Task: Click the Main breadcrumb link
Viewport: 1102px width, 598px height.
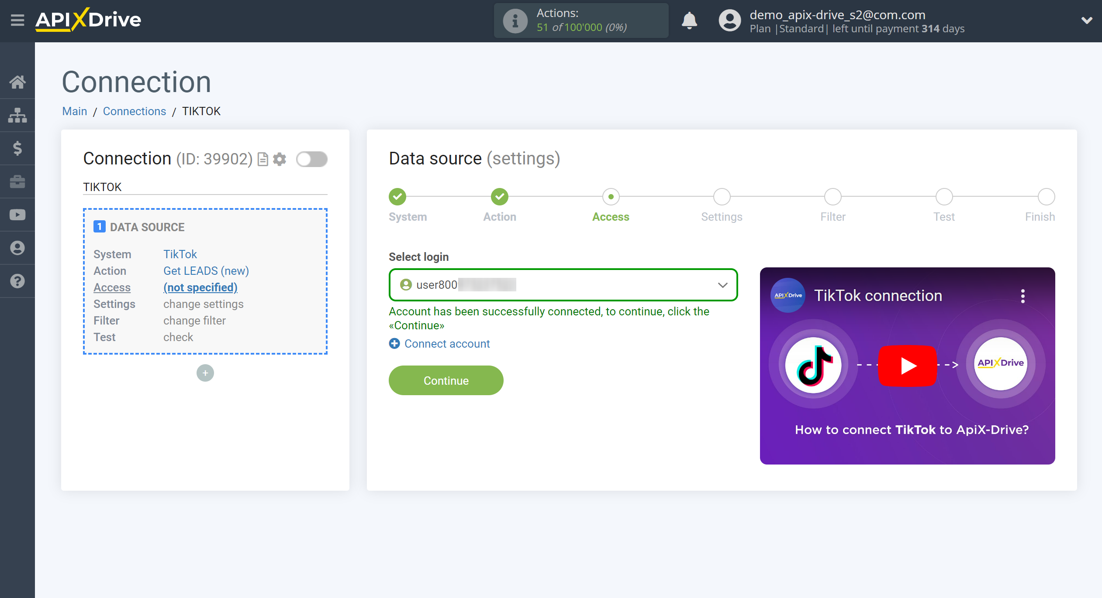Action: tap(74, 111)
